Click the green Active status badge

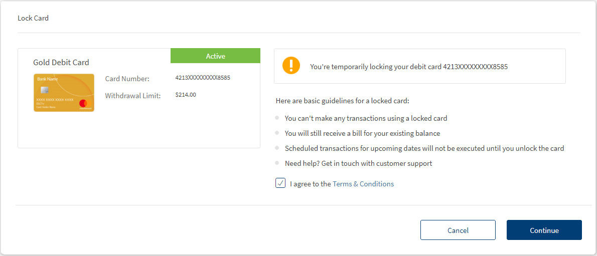[215, 56]
